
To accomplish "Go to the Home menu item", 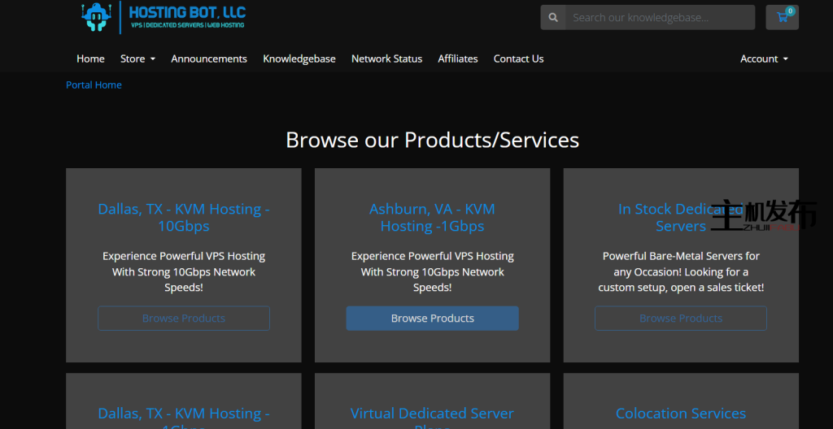I will 90,58.
